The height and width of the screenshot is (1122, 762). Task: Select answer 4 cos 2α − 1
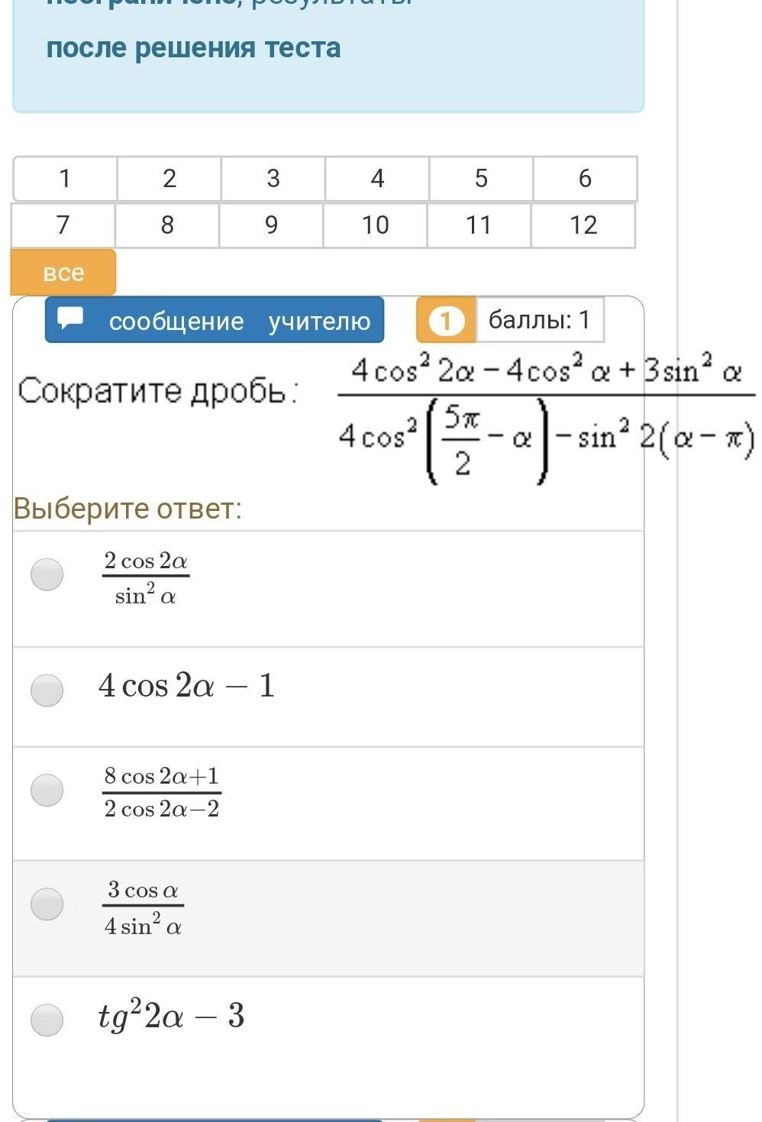(47, 690)
